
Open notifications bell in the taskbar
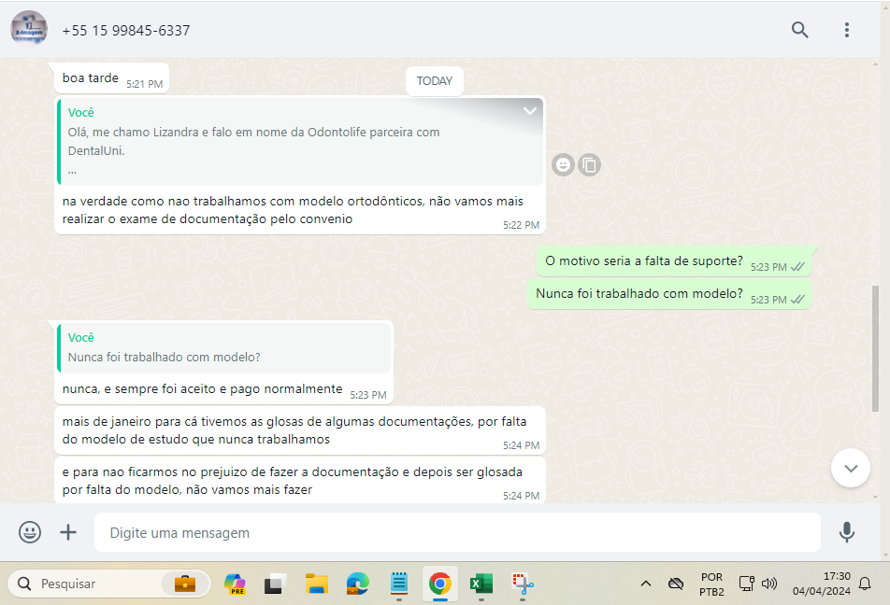865,584
